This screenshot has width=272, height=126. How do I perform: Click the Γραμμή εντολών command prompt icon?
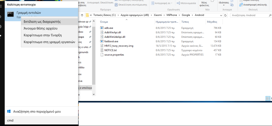coord(11,14)
